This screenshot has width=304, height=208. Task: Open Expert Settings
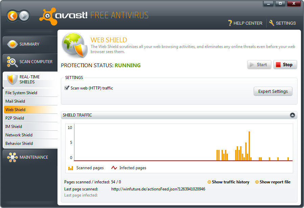pos(273,92)
